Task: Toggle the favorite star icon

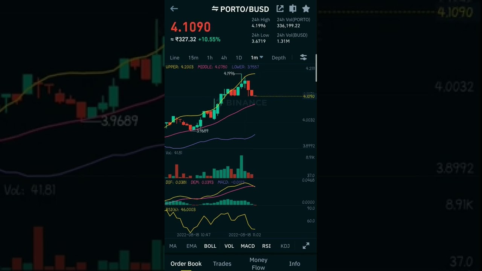Action: pyautogui.click(x=306, y=8)
